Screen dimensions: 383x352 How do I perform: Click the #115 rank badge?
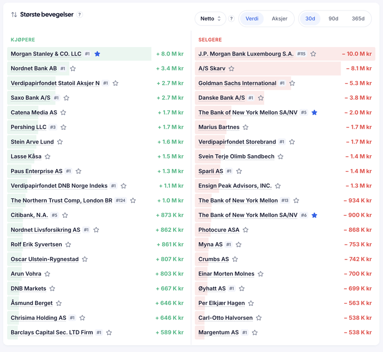tap(301, 54)
